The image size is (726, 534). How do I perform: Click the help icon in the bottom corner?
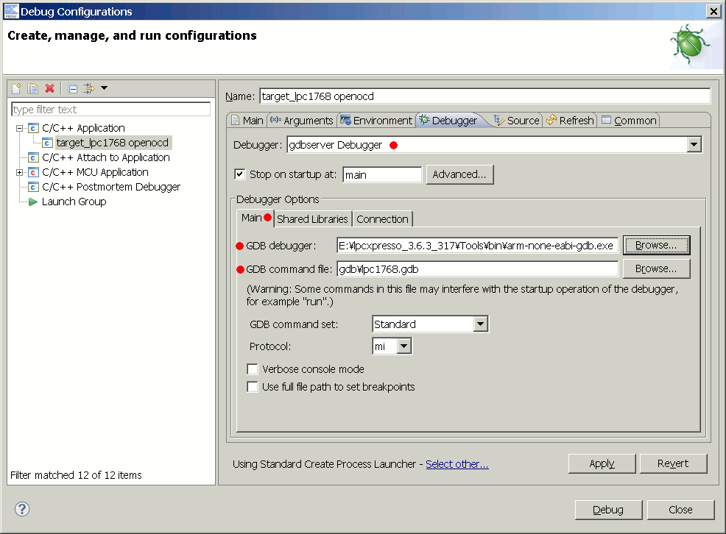point(21,509)
